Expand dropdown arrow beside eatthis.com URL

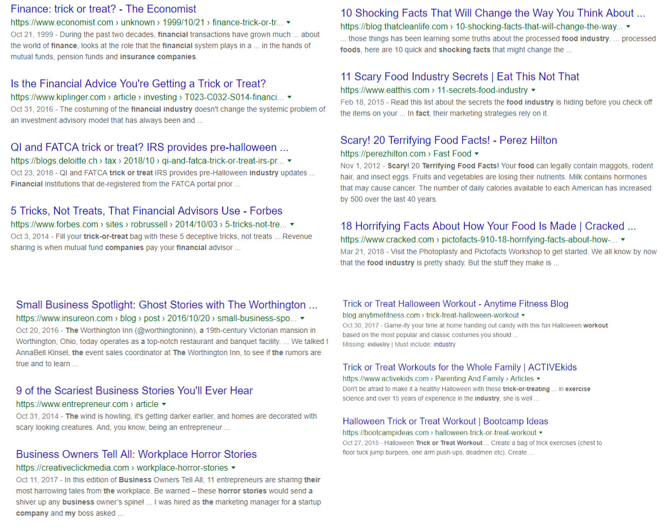pos(533,91)
